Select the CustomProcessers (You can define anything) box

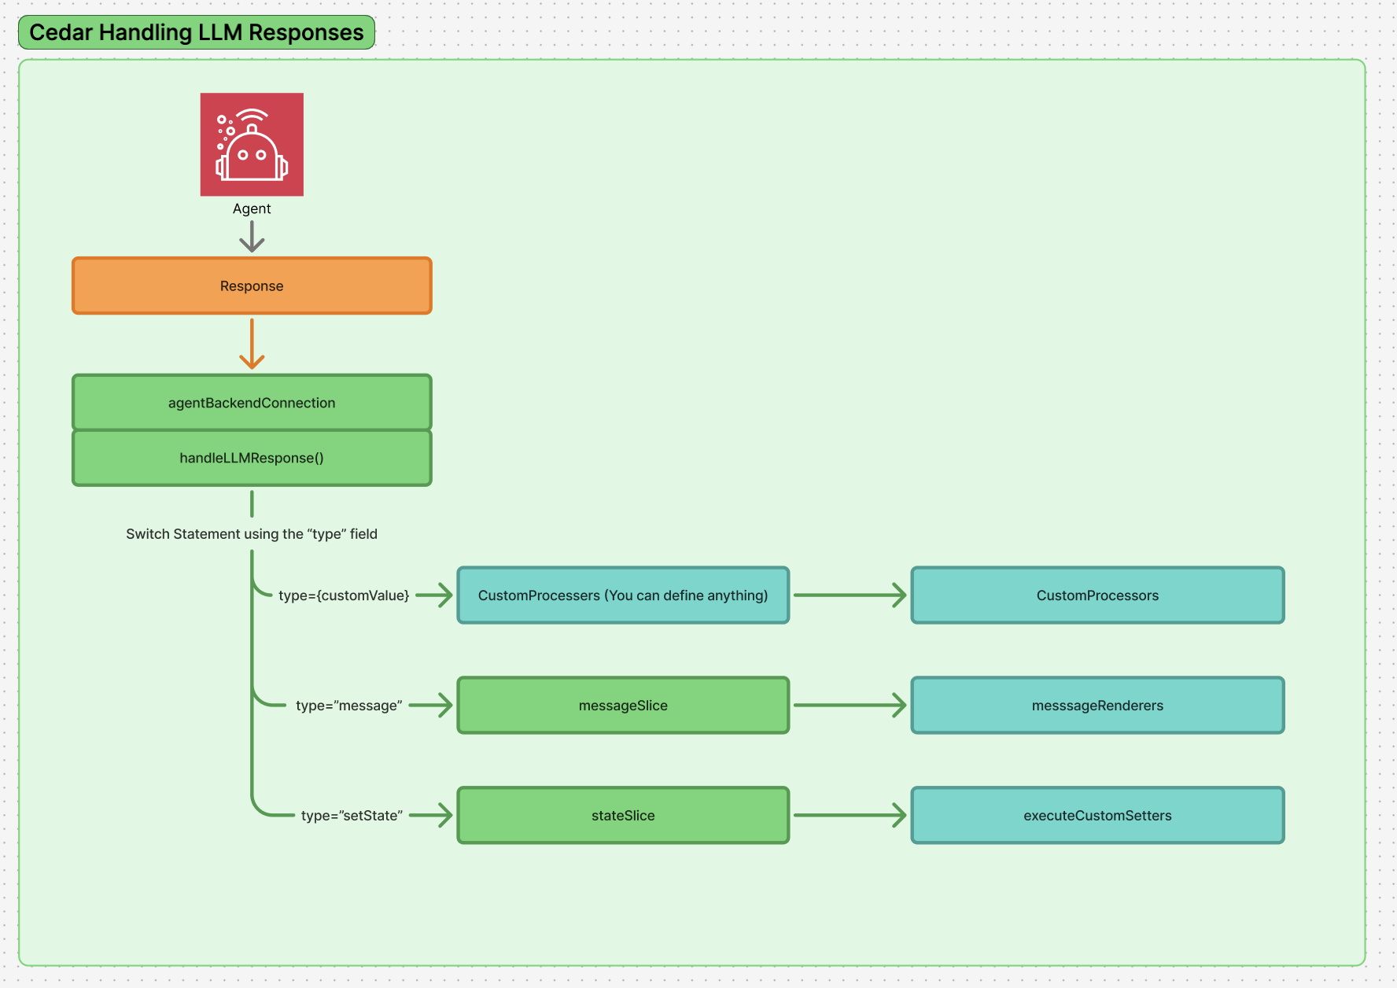(623, 595)
